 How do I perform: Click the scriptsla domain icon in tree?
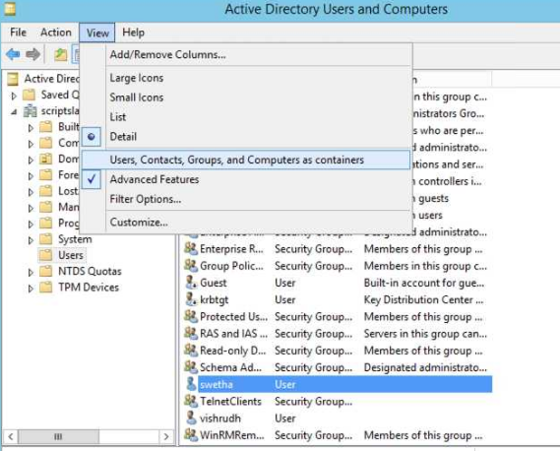(x=30, y=111)
